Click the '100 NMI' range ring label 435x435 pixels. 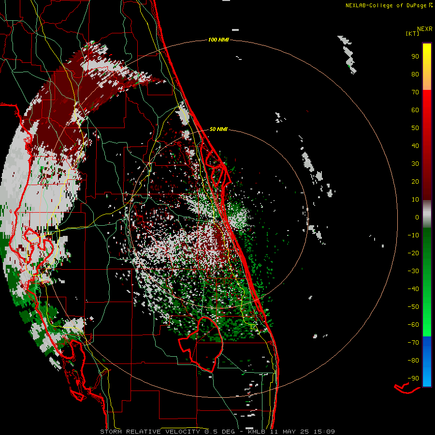[218, 40]
